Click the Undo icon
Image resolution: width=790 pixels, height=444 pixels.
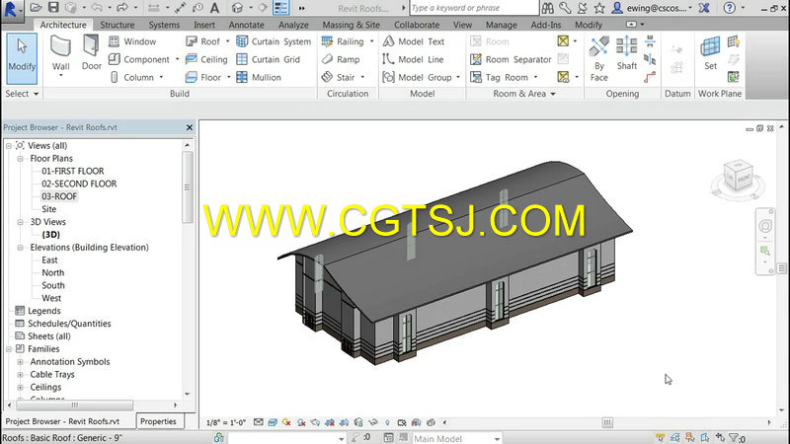click(97, 8)
